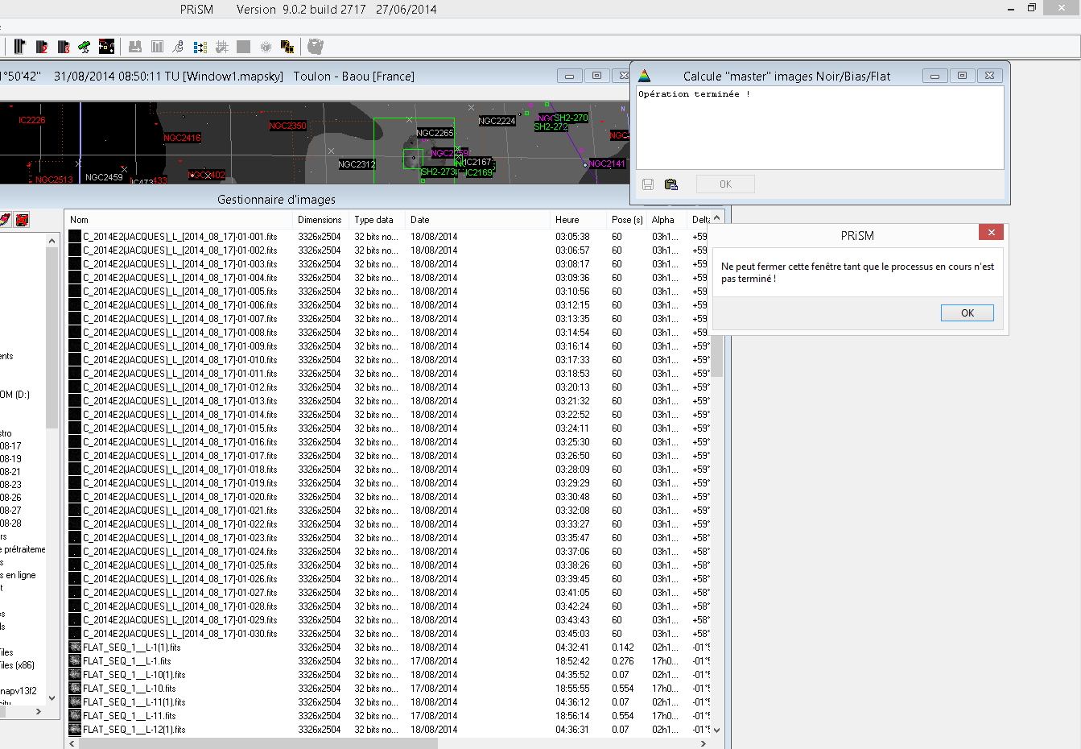Open the camera 3 toolbar icon
This screenshot has height=749, width=1081.
tap(63, 47)
